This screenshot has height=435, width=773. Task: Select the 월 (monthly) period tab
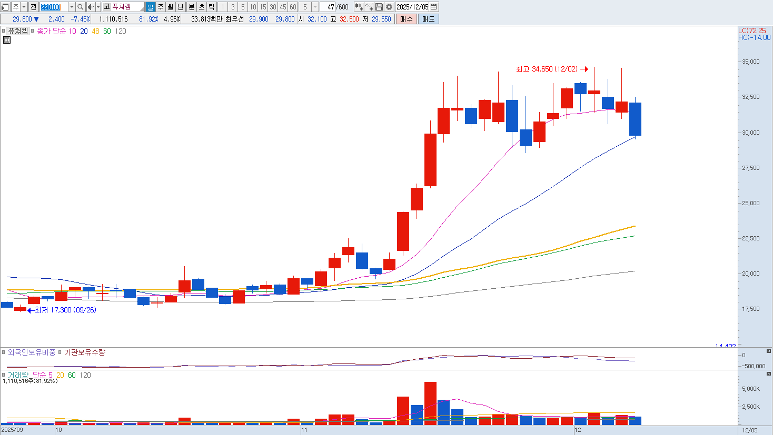pos(171,7)
